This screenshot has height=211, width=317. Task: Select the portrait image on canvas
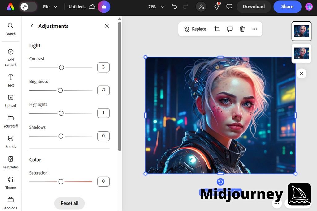point(220,115)
